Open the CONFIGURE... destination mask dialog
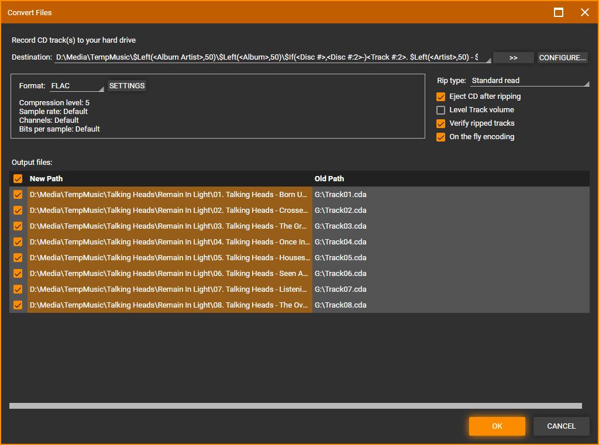 (562, 58)
